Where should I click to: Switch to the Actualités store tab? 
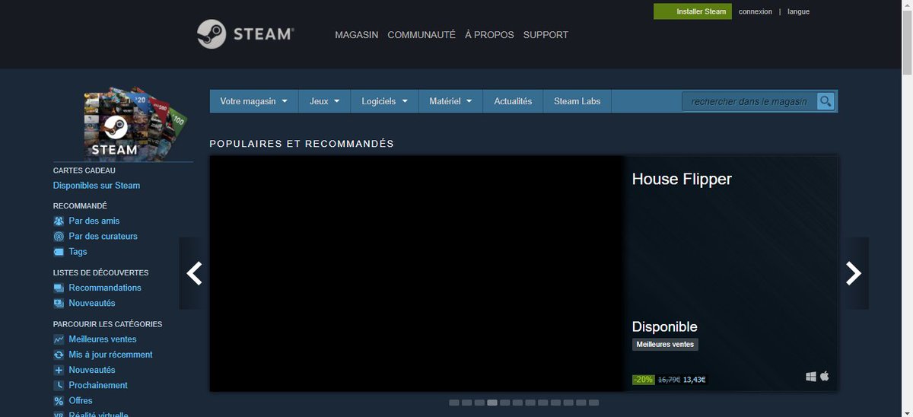(513, 101)
